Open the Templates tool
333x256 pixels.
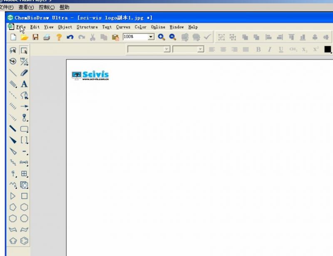tap(24, 185)
